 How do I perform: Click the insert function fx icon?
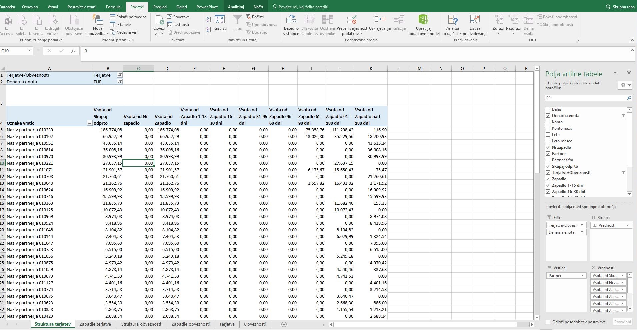click(x=73, y=51)
